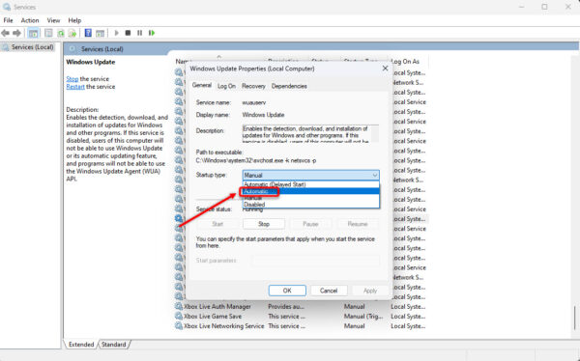Click the OK button

[x=287, y=291]
